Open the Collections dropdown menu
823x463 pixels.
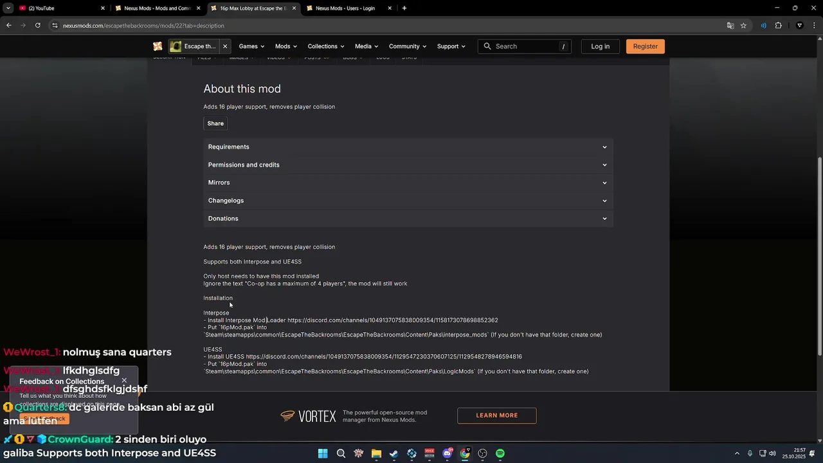click(x=326, y=46)
